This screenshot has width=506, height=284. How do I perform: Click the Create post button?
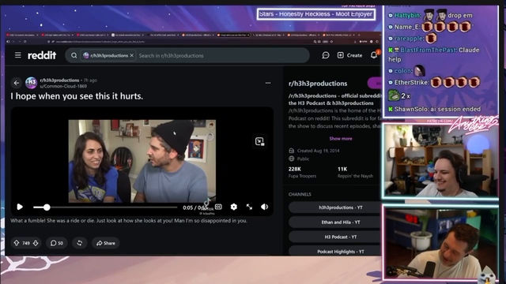click(349, 55)
